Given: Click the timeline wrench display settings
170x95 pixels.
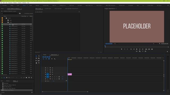Looking at the screenshot, I should [55, 59].
